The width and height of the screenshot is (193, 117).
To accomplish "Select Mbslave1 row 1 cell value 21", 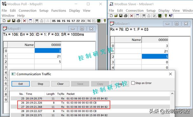I will pyautogui.click(x=155, y=51).
